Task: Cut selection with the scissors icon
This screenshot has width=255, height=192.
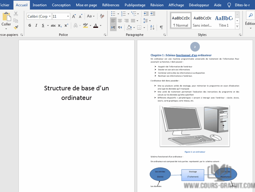Action: [16, 14]
